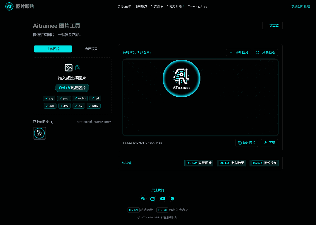Viewport: 316px width, 225px height.
Task: Click the Aitrainee 图片工具 heading
Action: coord(57,26)
